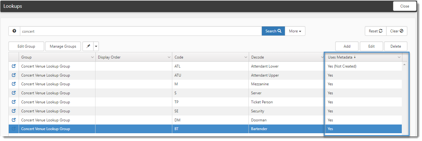Image resolution: width=422 pixels, height=141 pixels.
Task: Click the pin icon button
Action: 88,46
